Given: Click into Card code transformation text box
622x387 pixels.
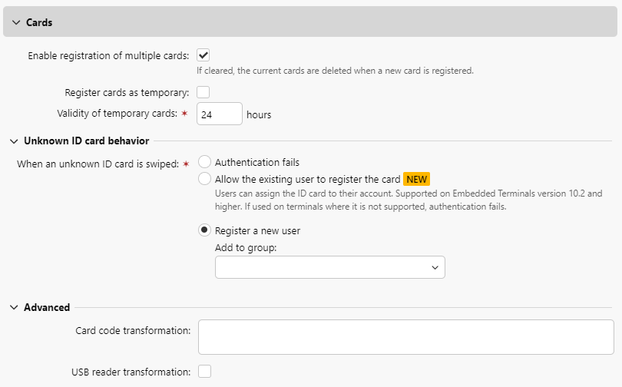Looking at the screenshot, I should (x=405, y=337).
